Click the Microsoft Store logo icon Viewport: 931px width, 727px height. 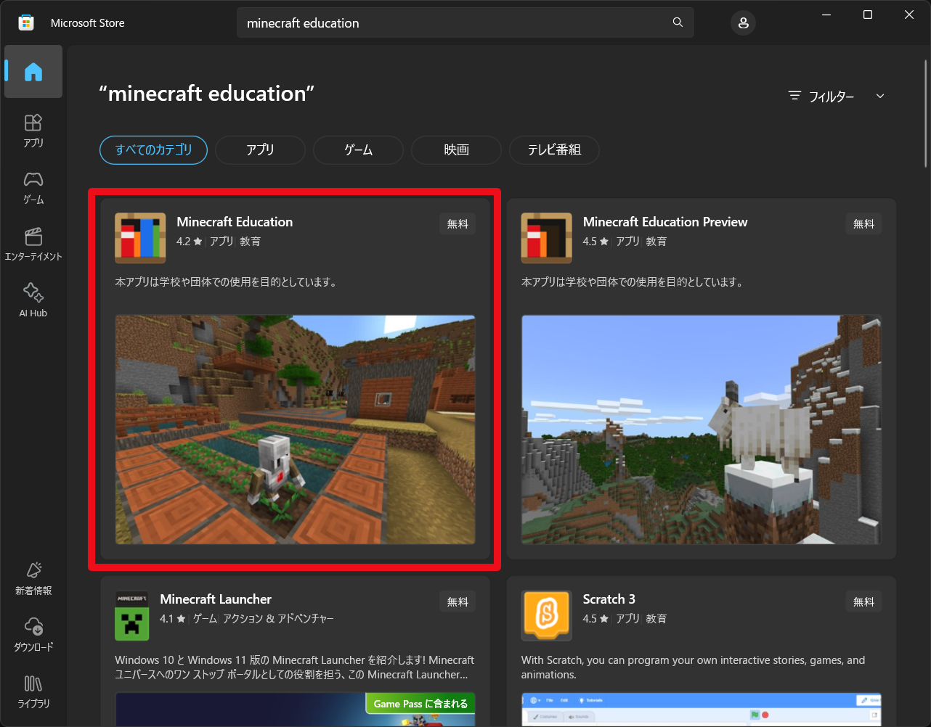[x=26, y=23]
